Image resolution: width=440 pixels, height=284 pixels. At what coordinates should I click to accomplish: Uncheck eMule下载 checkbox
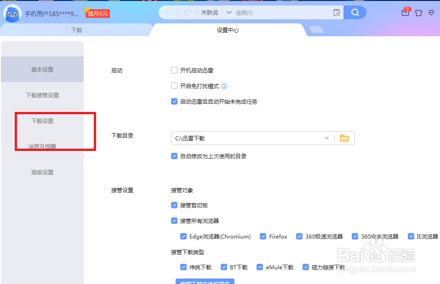click(x=260, y=267)
